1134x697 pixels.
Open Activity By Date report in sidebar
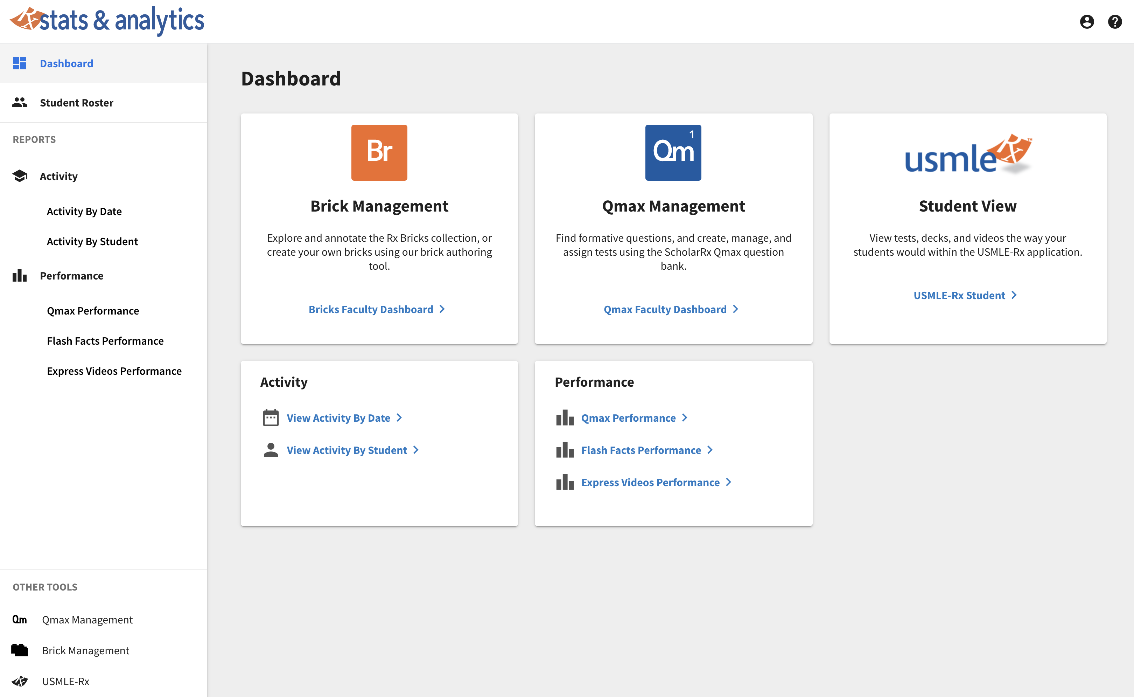(84, 211)
